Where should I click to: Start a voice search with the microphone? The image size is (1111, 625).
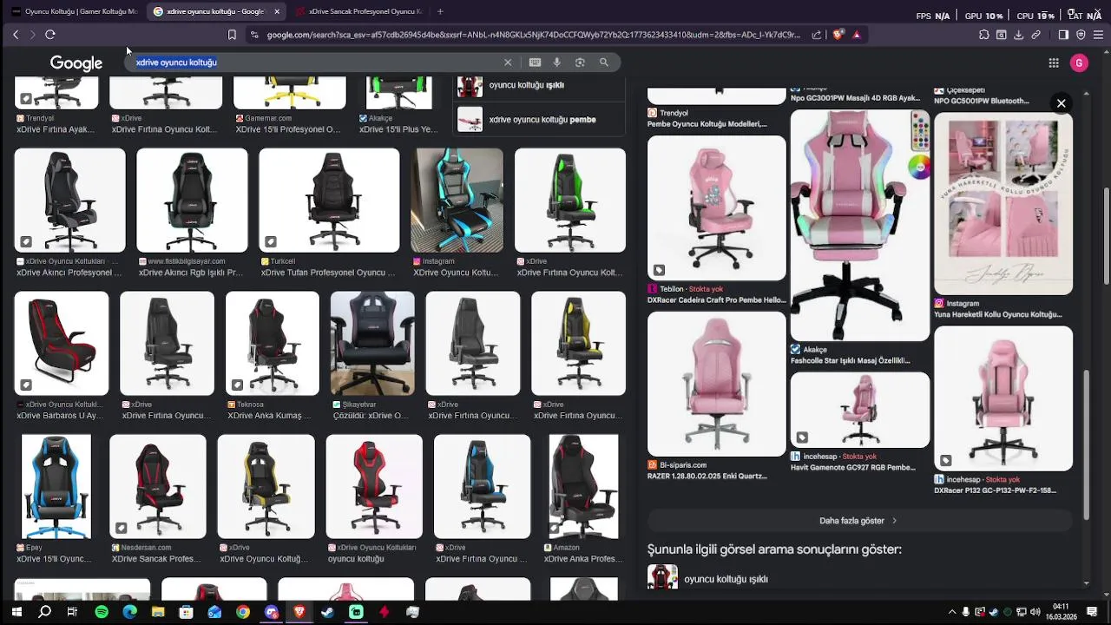click(557, 62)
